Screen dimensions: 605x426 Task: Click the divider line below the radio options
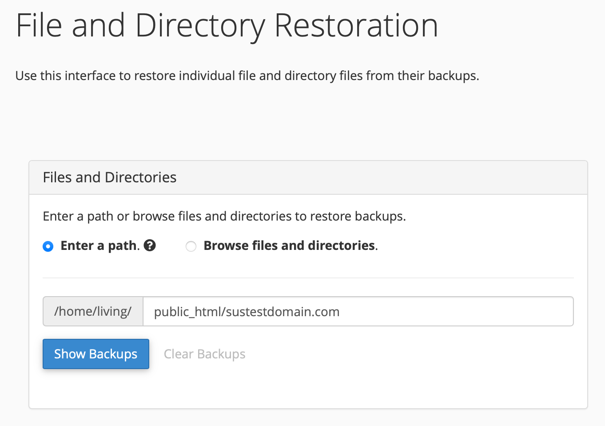click(x=308, y=278)
